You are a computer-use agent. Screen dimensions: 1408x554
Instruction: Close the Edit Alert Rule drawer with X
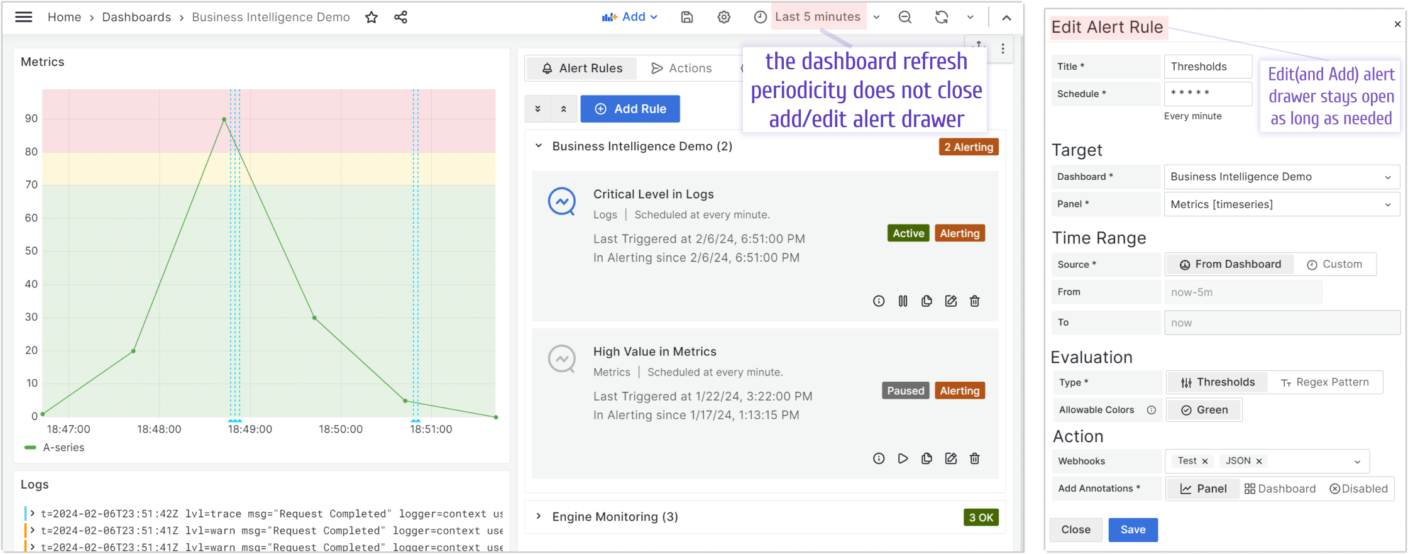click(x=1397, y=25)
